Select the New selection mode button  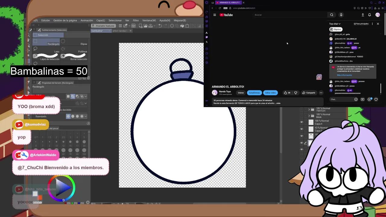(68, 96)
